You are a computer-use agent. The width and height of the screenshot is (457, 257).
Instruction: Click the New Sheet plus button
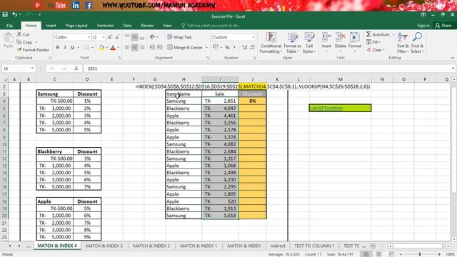pos(373,246)
